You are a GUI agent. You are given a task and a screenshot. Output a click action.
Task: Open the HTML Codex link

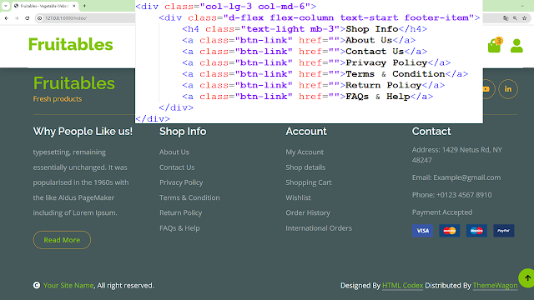402,285
